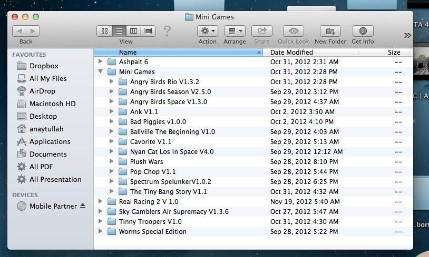Go back with the left arrow button
This screenshot has height=257, width=429.
(19, 31)
